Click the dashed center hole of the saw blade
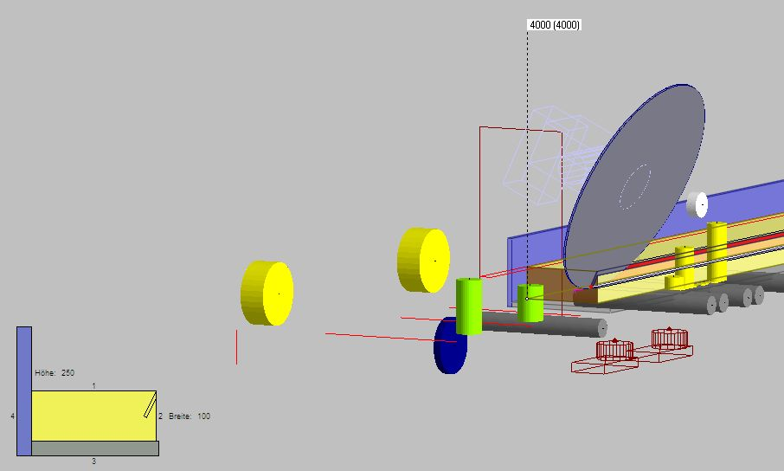Viewport: 784px width, 471px height. pyautogui.click(x=634, y=185)
